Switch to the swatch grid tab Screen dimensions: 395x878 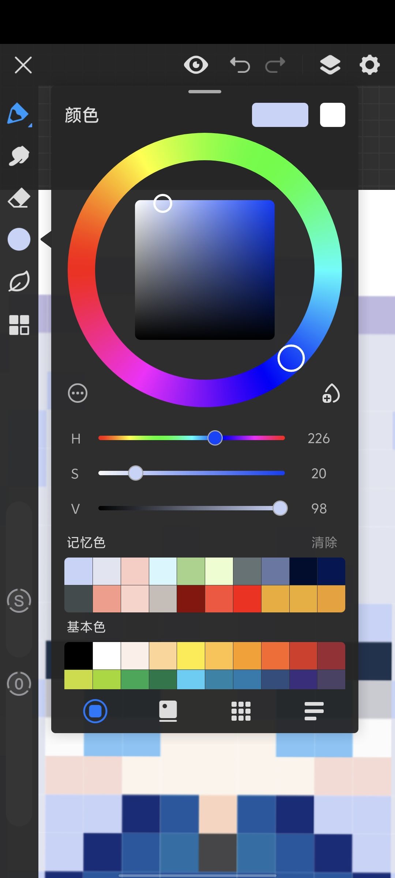click(x=241, y=711)
